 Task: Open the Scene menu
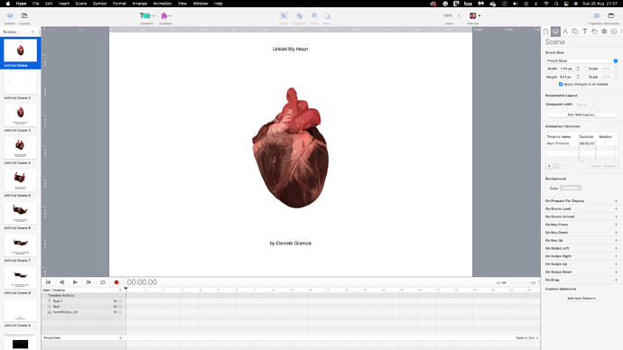point(81,4)
